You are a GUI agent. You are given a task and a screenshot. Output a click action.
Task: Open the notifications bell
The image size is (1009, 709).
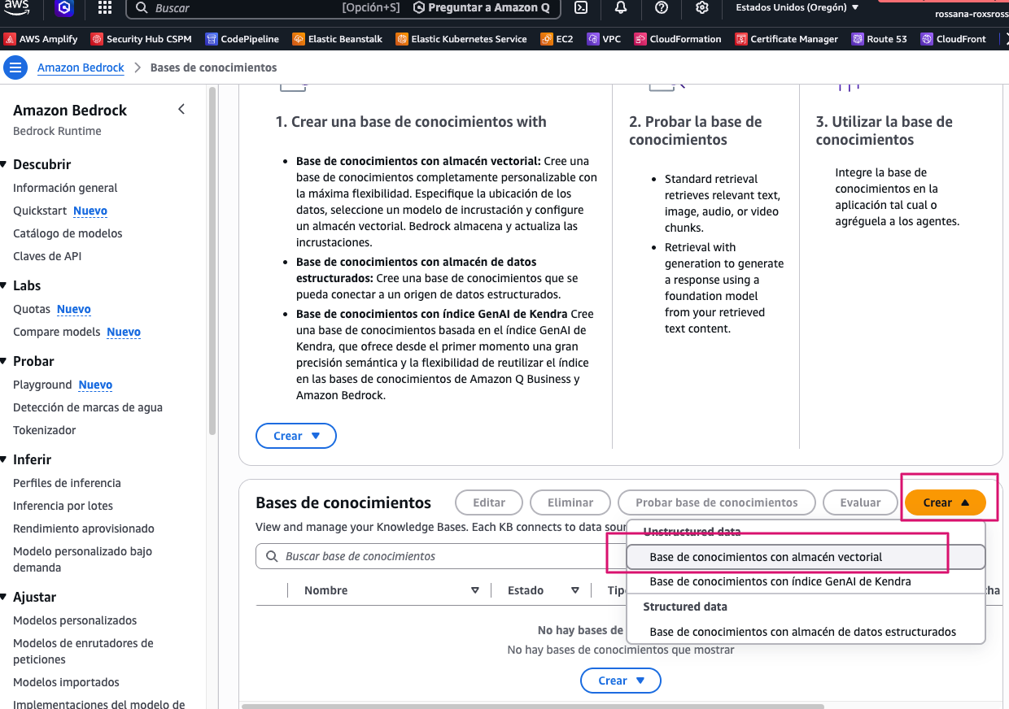pyautogui.click(x=621, y=8)
